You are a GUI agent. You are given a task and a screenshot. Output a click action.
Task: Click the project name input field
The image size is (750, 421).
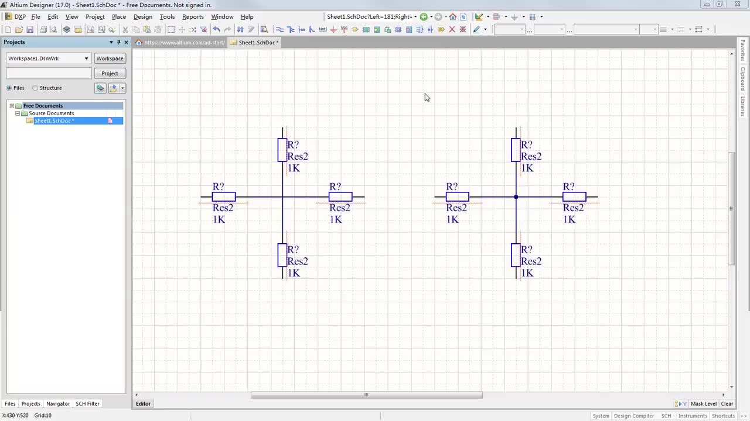pos(49,73)
